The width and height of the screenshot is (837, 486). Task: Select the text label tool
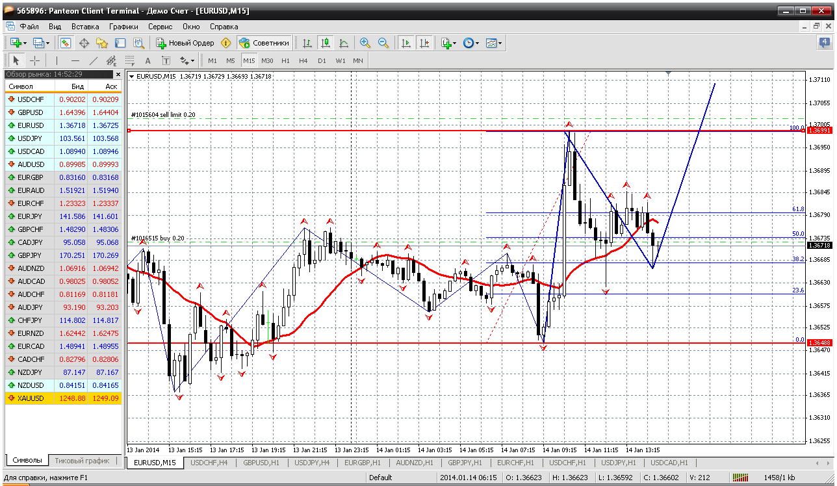[166, 60]
